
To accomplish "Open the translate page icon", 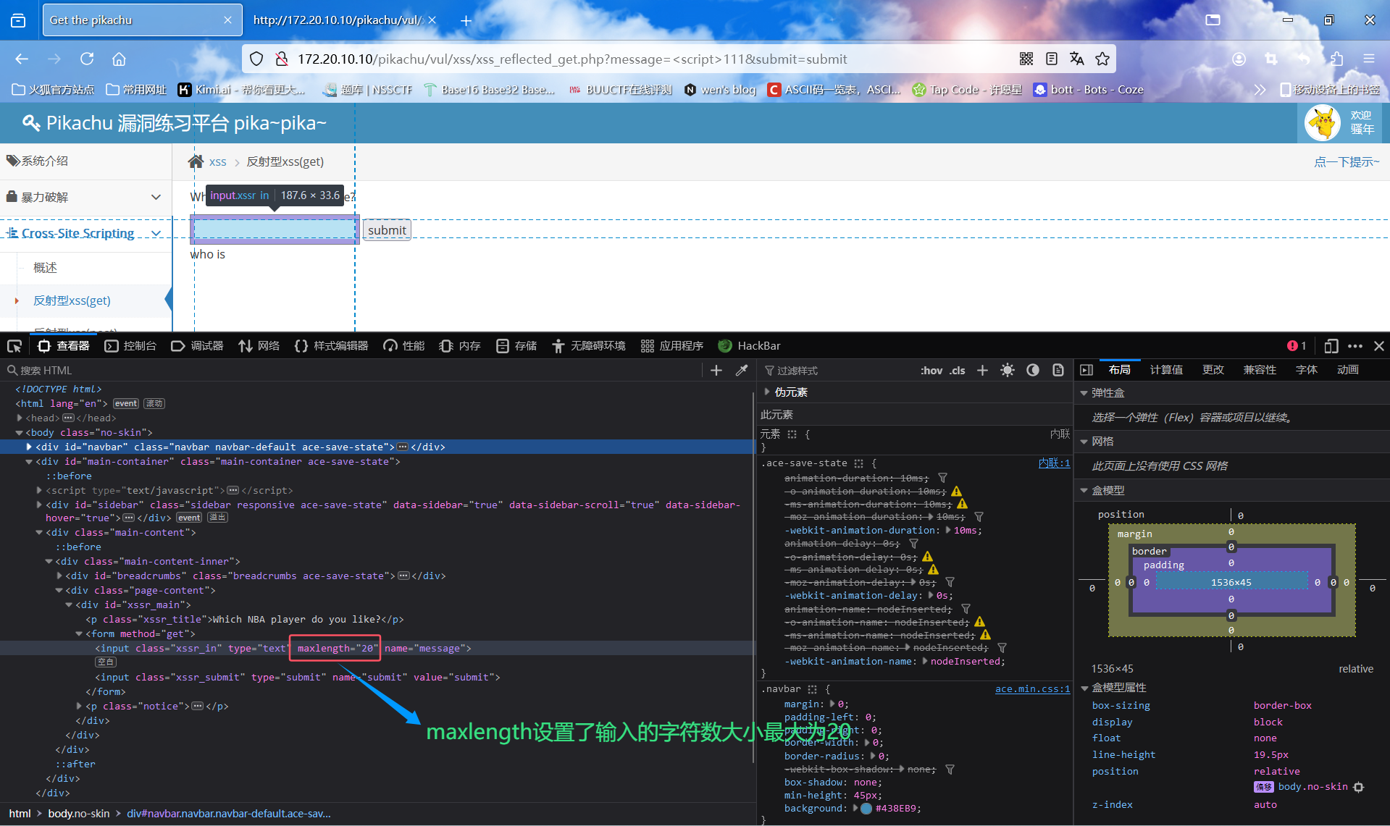I will point(1077,59).
